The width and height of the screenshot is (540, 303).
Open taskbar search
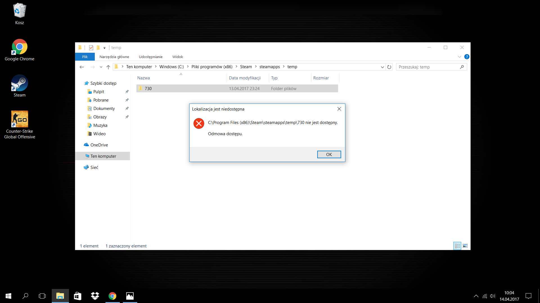click(x=25, y=296)
